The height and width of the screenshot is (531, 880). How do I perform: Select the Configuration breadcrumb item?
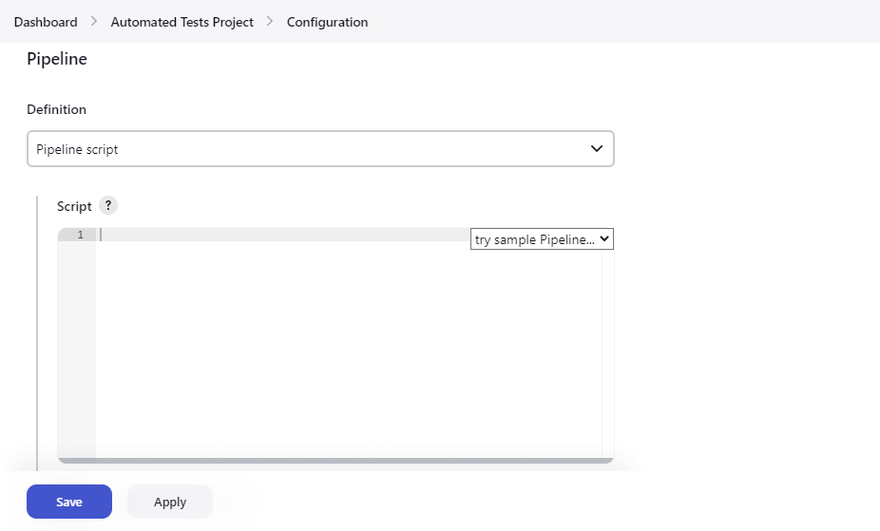tap(327, 22)
